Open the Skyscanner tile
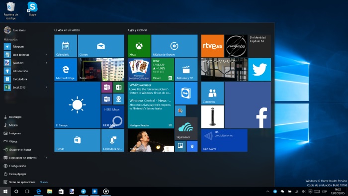Screen dimensions: 348x196 point(186,129)
